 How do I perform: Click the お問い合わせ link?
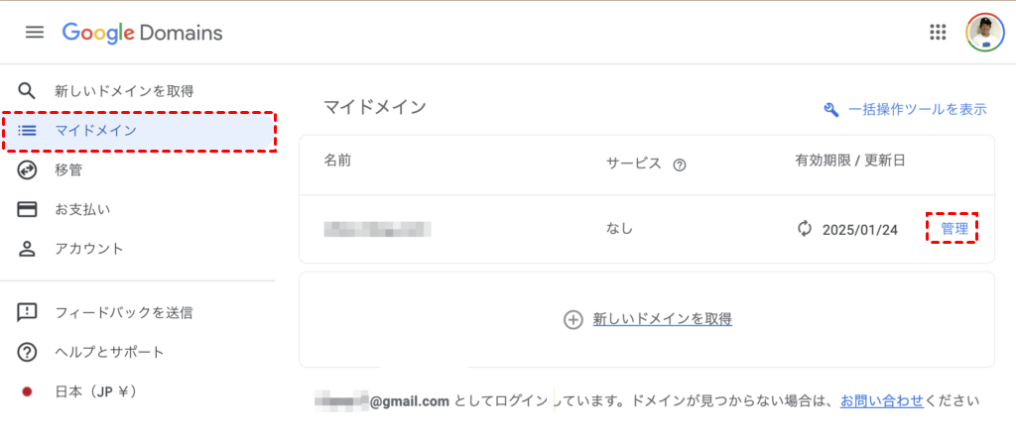click(881, 400)
